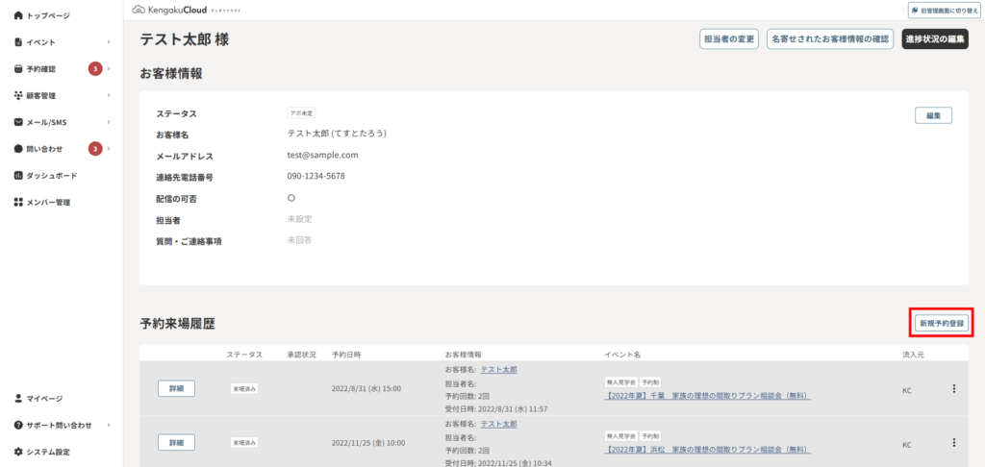985x467 pixels.
Task: Click the 新規予約登録 button
Action: pyautogui.click(x=941, y=323)
